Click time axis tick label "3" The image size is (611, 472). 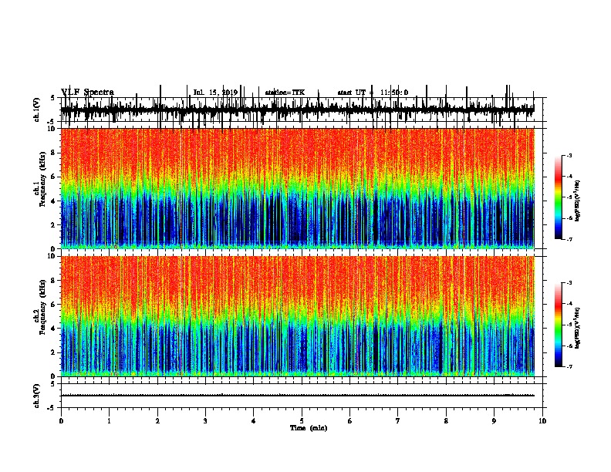(205, 421)
